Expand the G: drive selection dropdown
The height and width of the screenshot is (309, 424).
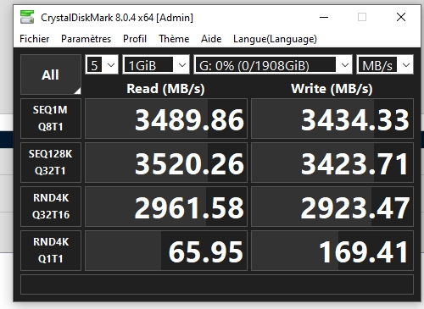pos(273,65)
